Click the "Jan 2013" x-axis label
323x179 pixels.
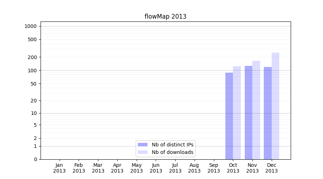click(60, 168)
